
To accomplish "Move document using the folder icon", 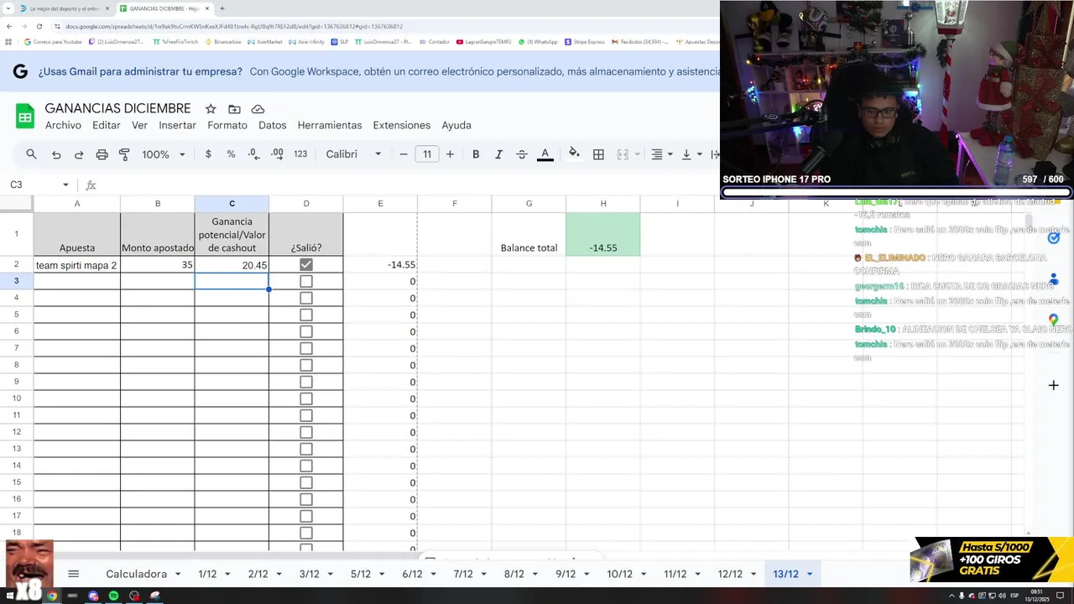I will coord(234,109).
